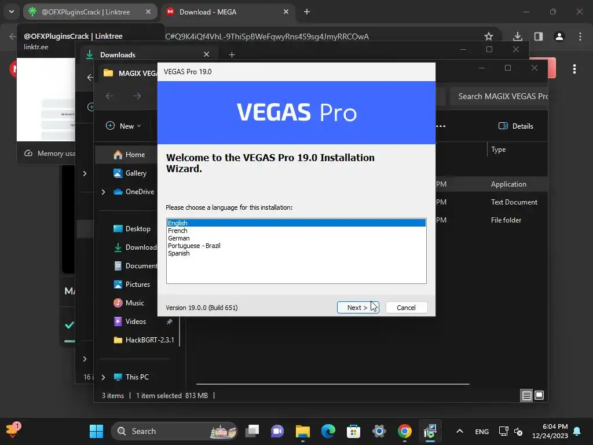Open the notification bell

point(577,431)
